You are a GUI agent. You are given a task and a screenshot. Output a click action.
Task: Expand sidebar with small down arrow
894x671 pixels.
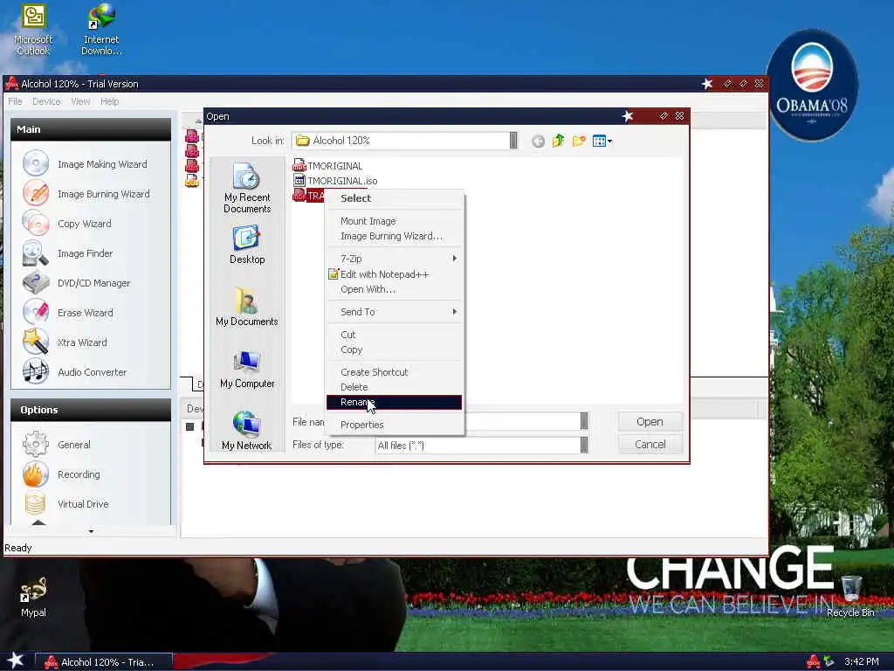pyautogui.click(x=91, y=532)
